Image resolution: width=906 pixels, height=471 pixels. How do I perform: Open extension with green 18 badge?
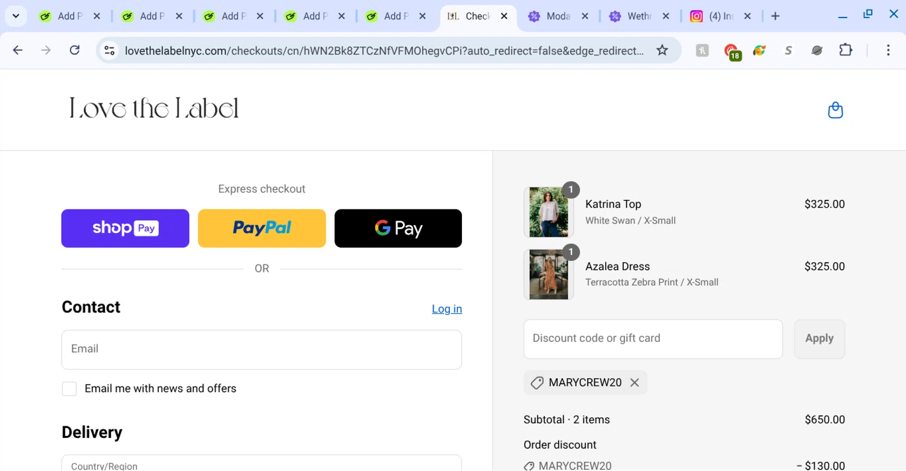coord(731,51)
